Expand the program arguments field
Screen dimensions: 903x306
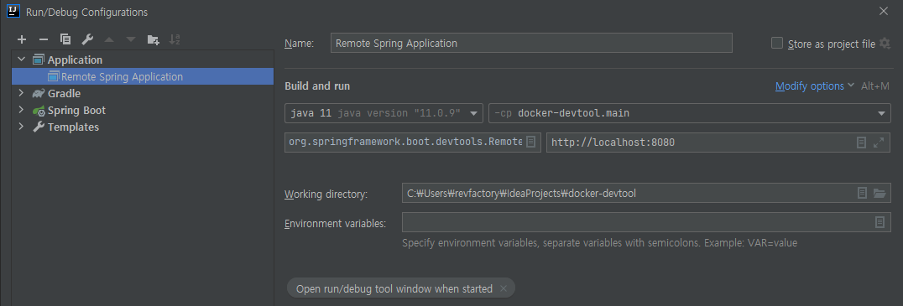[879, 142]
